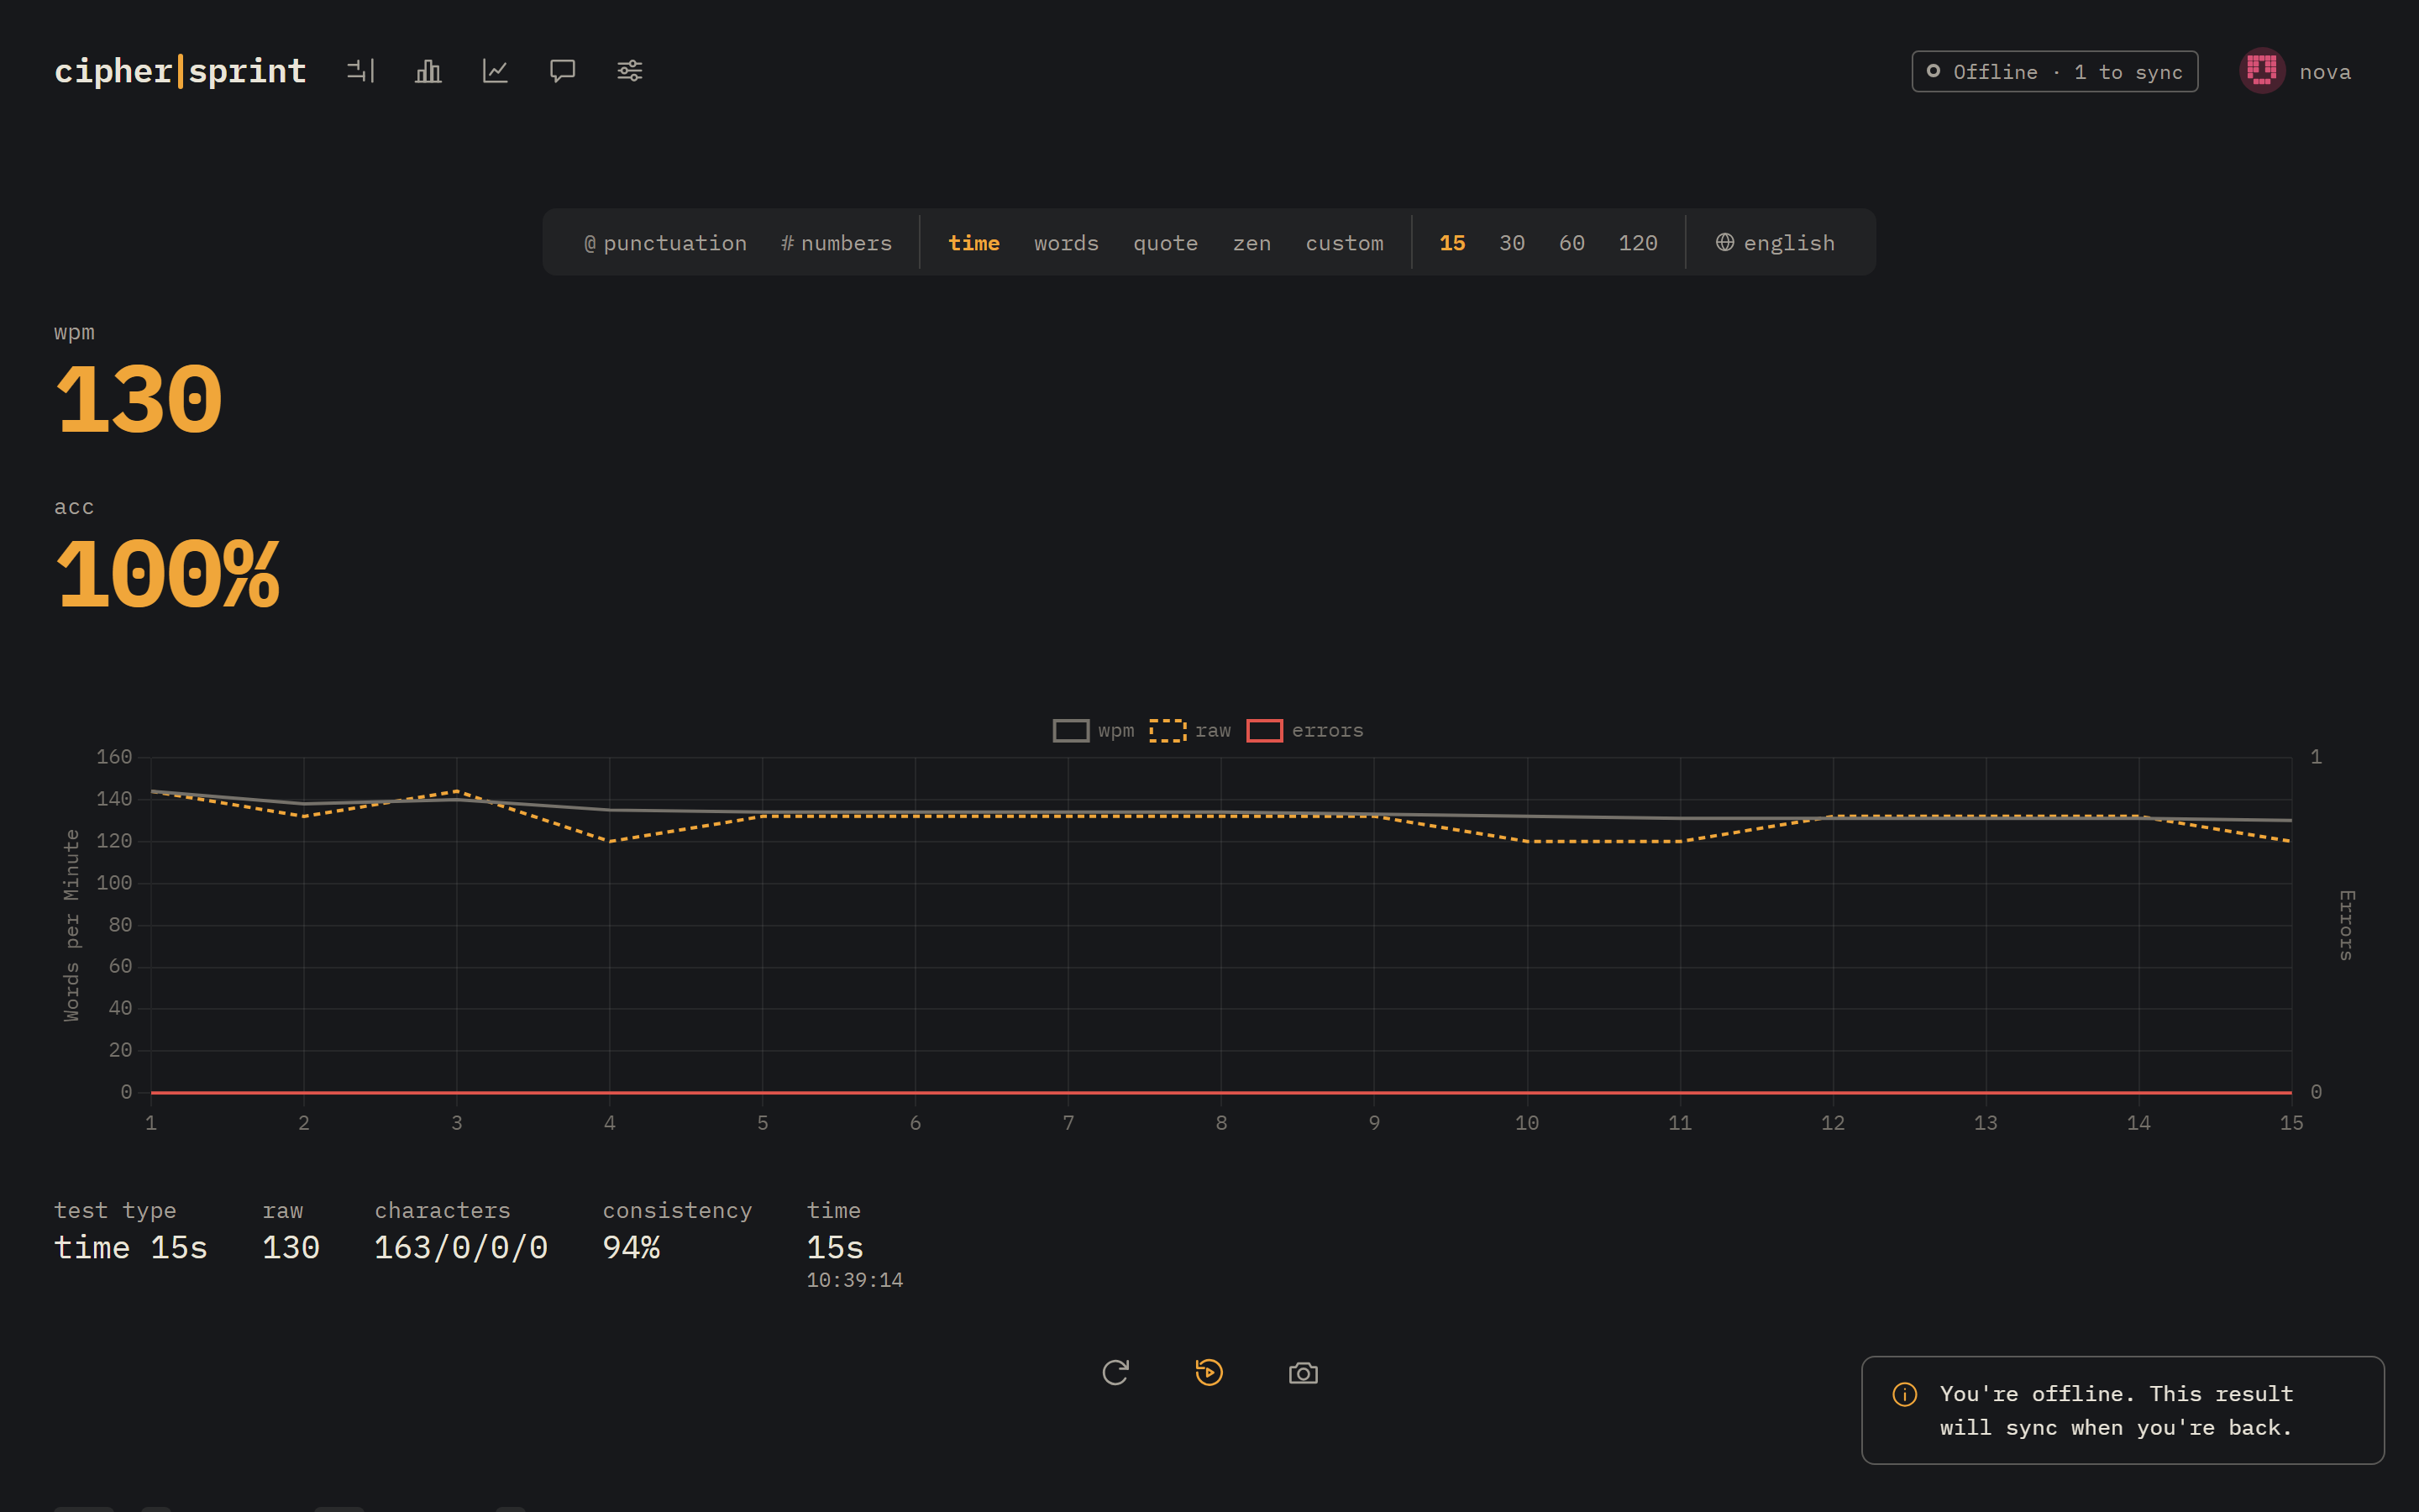Viewport: 2419px width, 1512px height.
Task: Click the nova profile avatar
Action: pyautogui.click(x=2262, y=71)
